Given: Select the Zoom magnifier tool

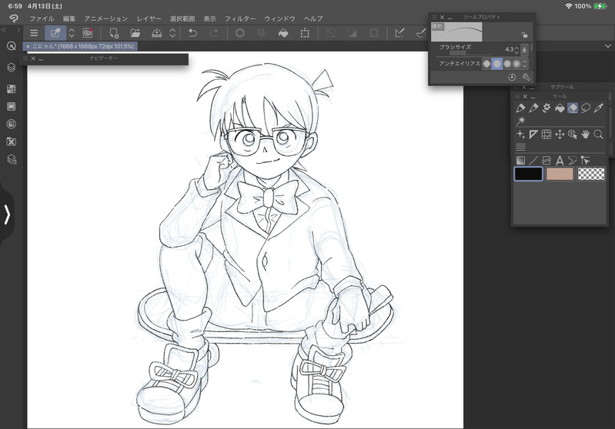Looking at the screenshot, I should (x=599, y=135).
